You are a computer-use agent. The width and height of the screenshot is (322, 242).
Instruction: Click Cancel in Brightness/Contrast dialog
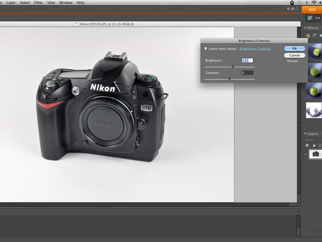[x=294, y=55]
